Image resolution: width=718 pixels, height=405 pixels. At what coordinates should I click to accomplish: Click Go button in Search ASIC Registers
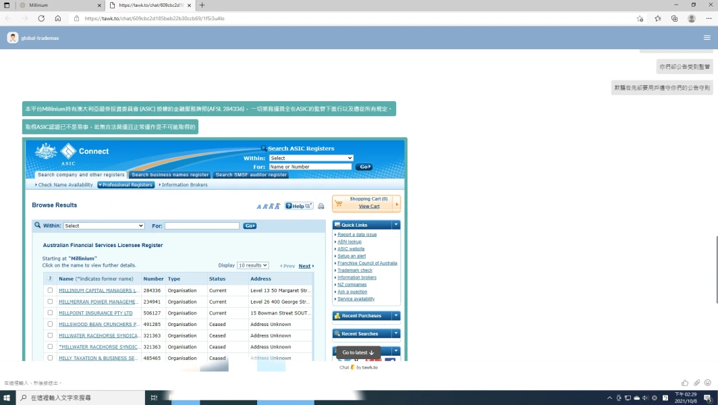click(364, 167)
